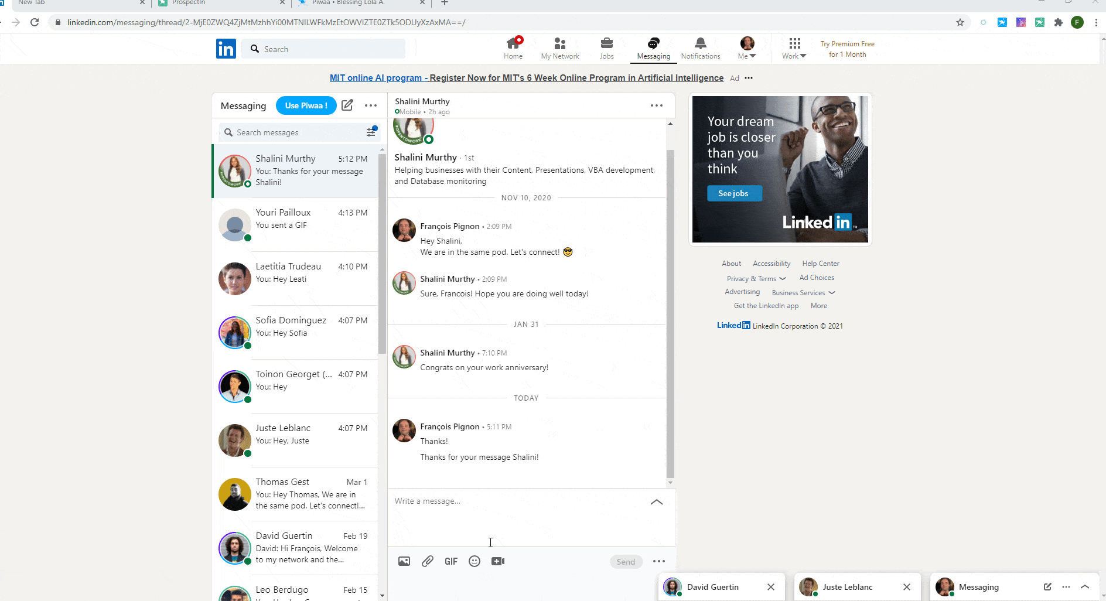Open Notifications

pos(701,47)
